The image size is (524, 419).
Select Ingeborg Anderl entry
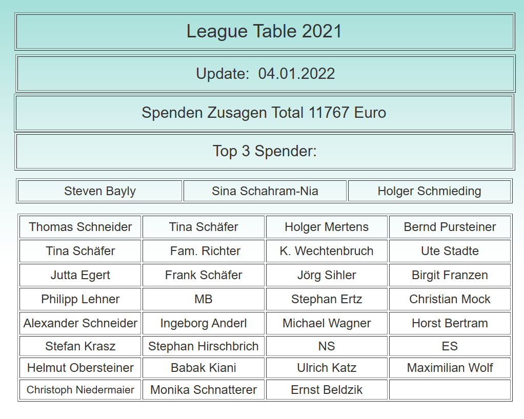[204, 323]
